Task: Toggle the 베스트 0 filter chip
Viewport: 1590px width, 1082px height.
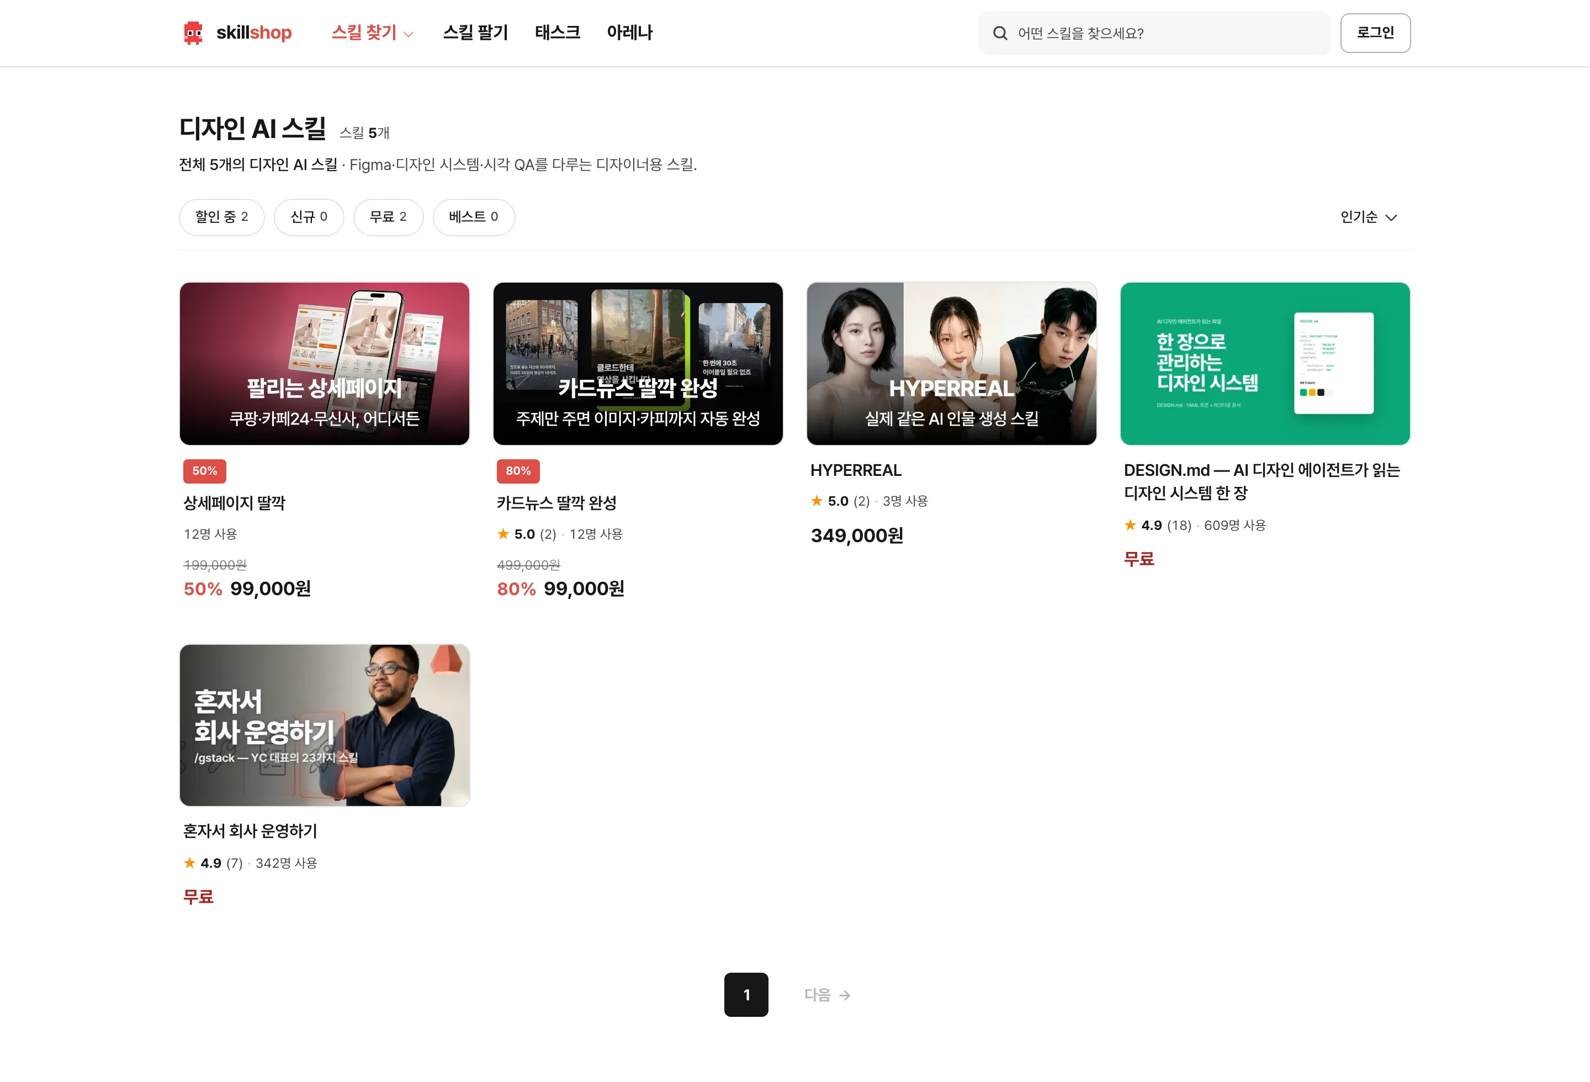Action: (x=474, y=217)
